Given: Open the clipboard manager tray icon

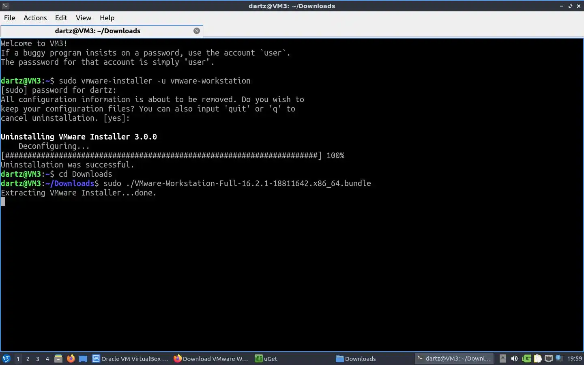Looking at the screenshot, I should click(x=537, y=359).
